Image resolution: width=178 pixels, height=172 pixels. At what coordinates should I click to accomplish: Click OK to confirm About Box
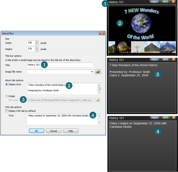pyautogui.click(x=37, y=131)
